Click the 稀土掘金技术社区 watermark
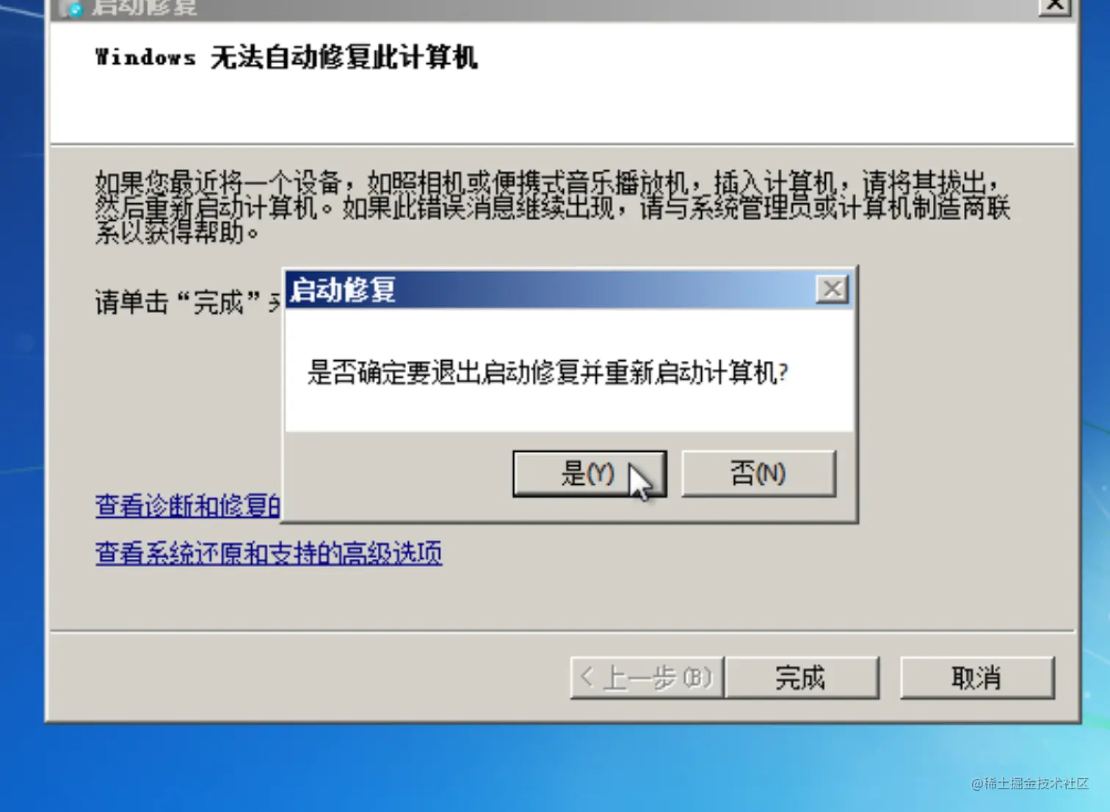Image resolution: width=1110 pixels, height=812 pixels. click(x=1029, y=783)
